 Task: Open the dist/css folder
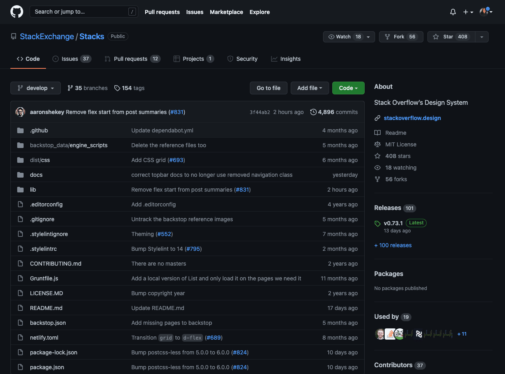40,160
